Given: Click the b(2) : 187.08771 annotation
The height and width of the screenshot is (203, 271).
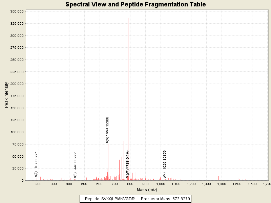Looking at the screenshot, I should click(36, 164).
